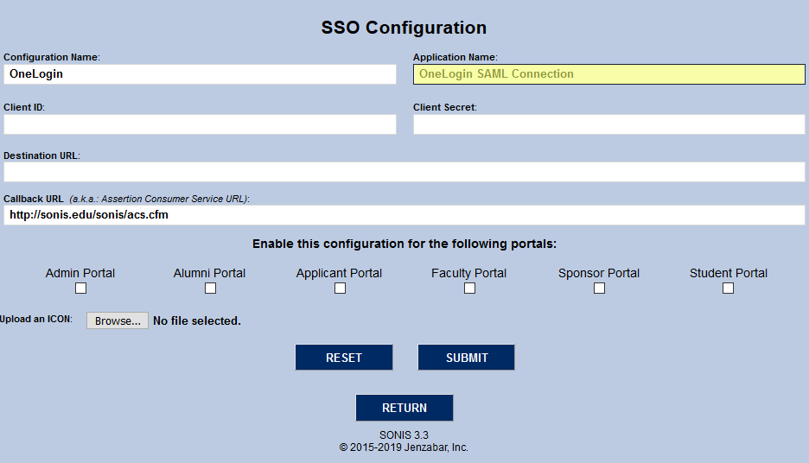809x463 pixels.
Task: Click the Callback URL field
Action: 404,215
